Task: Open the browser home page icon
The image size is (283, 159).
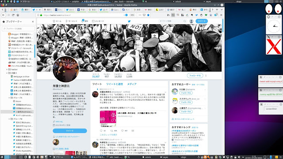Action: (18, 15)
